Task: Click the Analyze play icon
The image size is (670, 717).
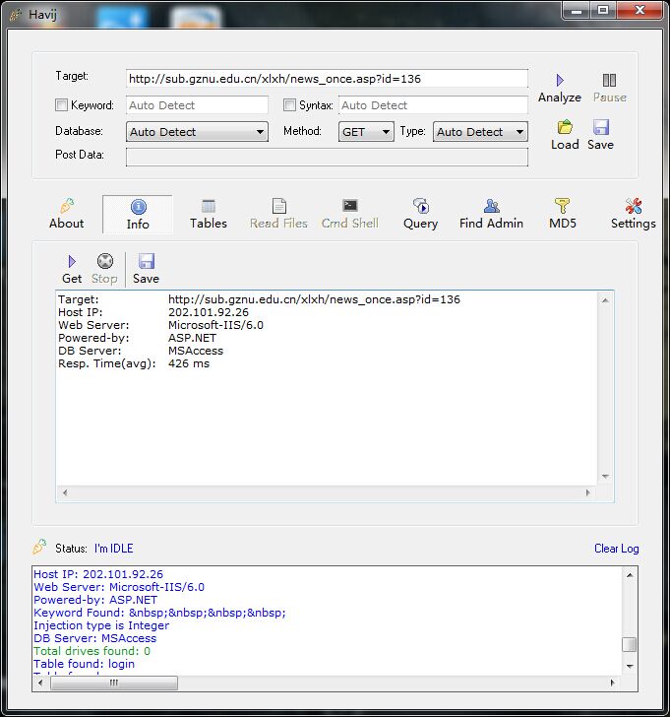Action: (x=560, y=81)
